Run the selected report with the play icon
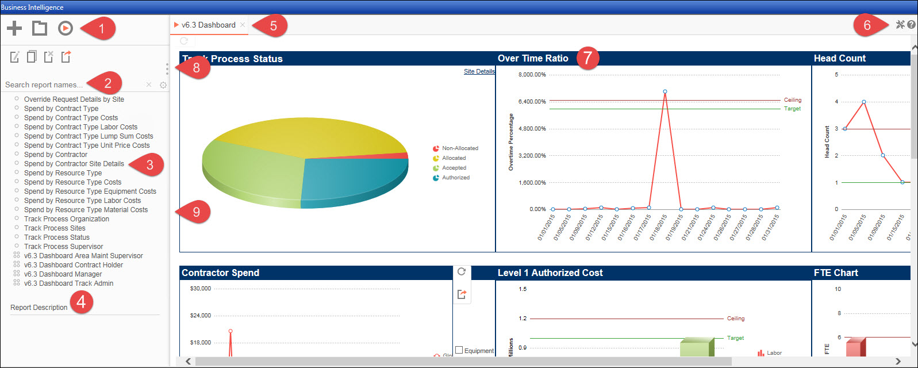 (x=66, y=28)
